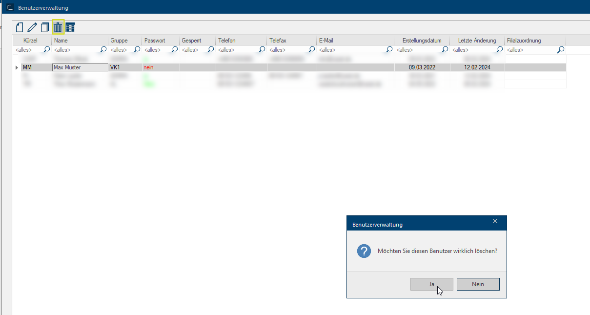The image size is (590, 315).
Task: Open the column layout table icon
Action: [x=70, y=28]
